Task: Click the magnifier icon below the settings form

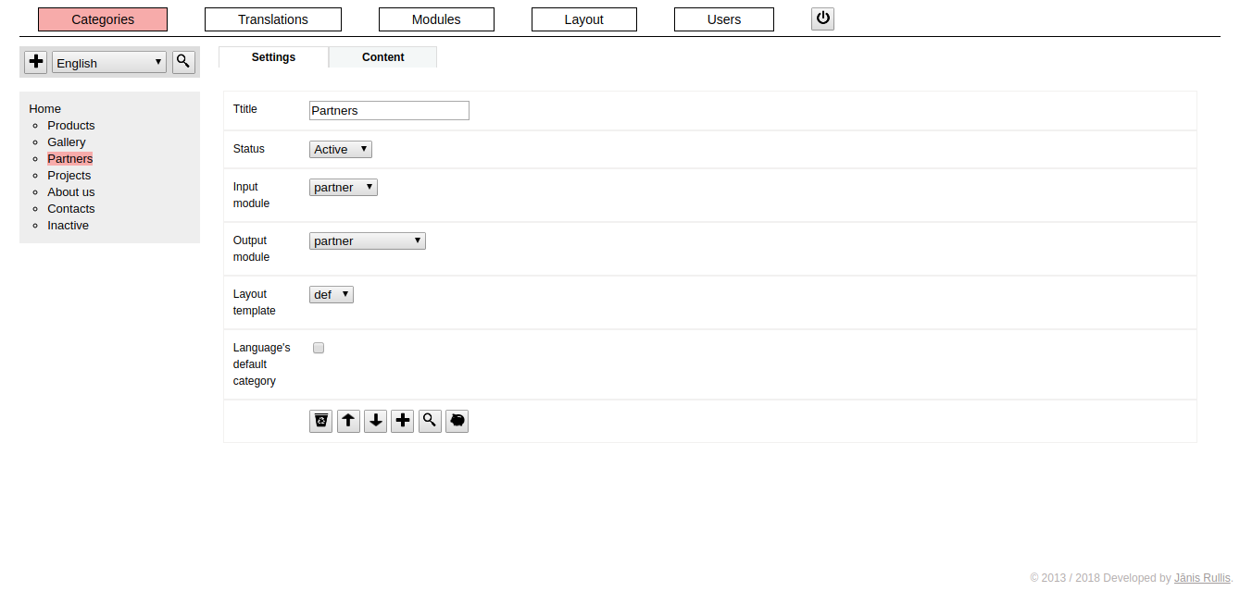Action: [x=430, y=422]
